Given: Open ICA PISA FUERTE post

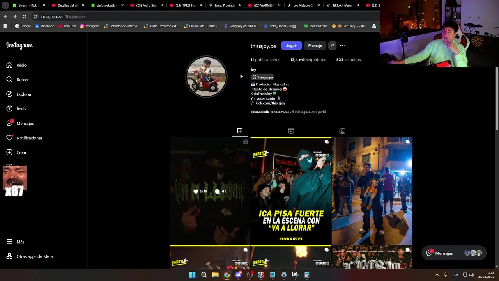Looking at the screenshot, I should click(x=291, y=191).
